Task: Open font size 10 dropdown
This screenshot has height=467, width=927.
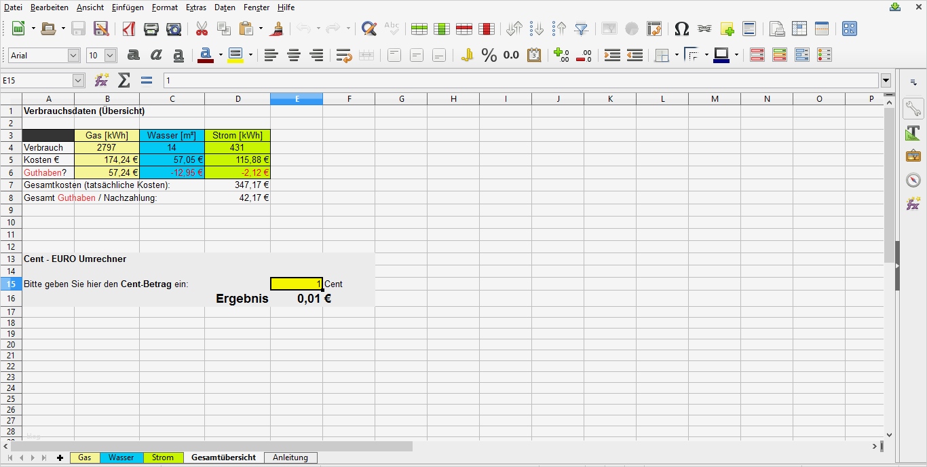Action: click(x=110, y=56)
